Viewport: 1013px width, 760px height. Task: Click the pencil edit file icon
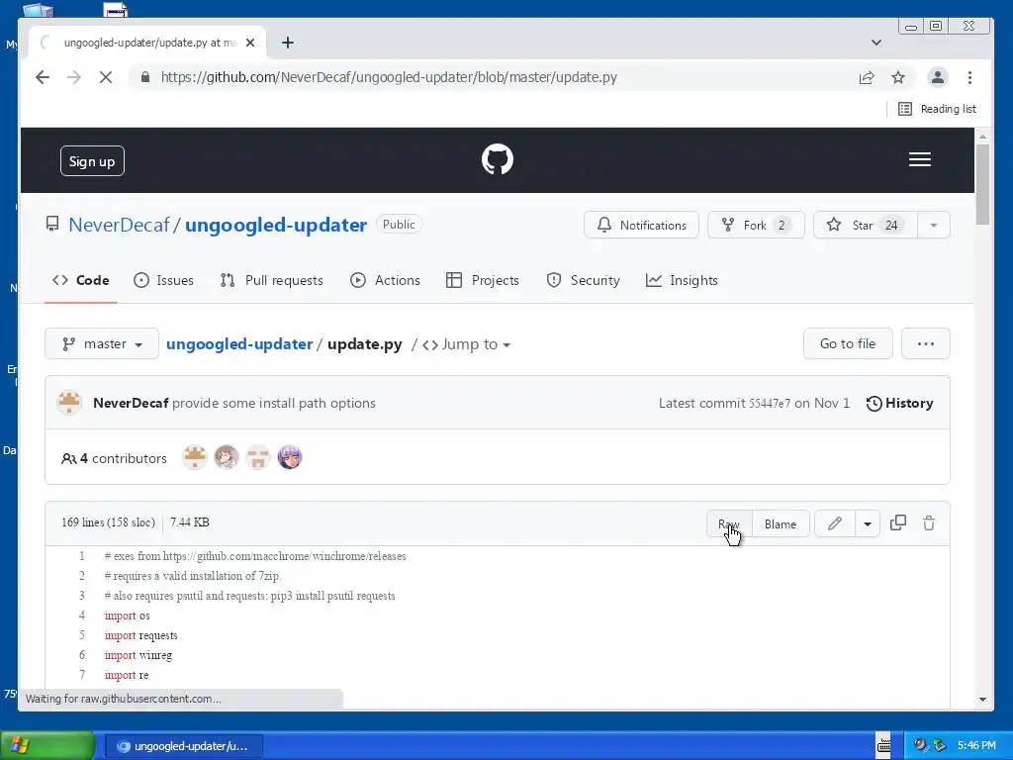click(x=835, y=523)
